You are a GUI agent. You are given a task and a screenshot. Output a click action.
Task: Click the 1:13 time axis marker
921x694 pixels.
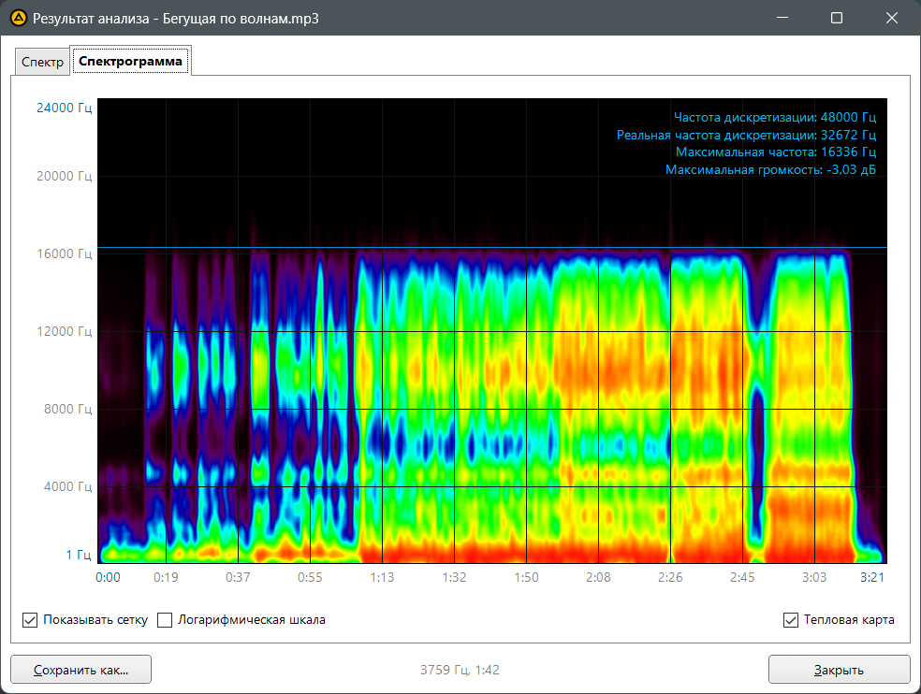(x=381, y=577)
